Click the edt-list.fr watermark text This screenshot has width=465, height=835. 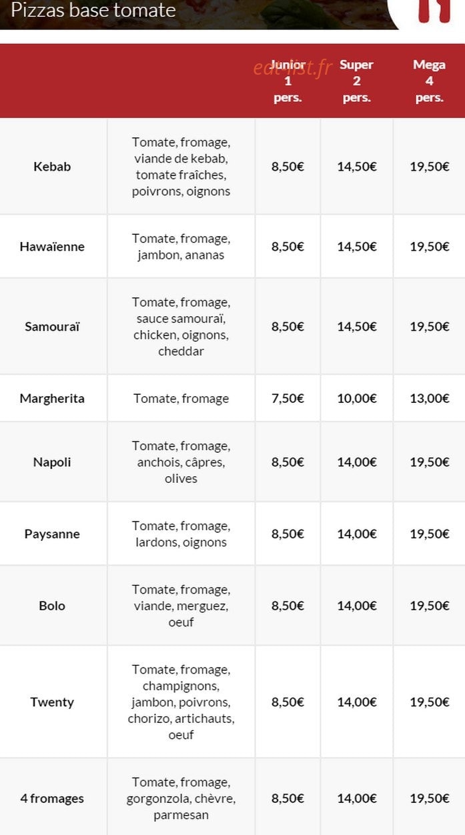point(293,67)
